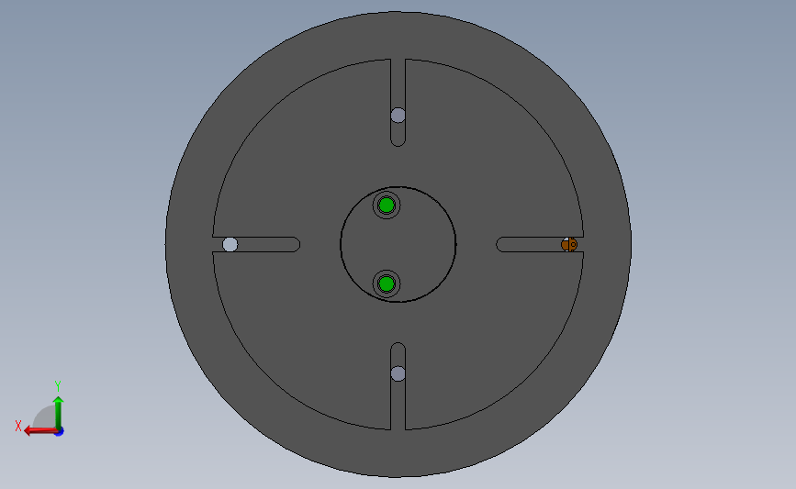Viewport: 796px width, 489px height.
Task: Select the grey hole in the top slot
Action: pyautogui.click(x=398, y=116)
